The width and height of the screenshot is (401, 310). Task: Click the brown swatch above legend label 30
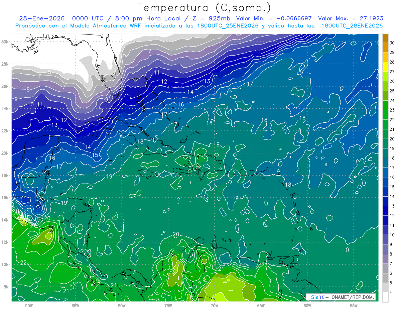(x=385, y=38)
